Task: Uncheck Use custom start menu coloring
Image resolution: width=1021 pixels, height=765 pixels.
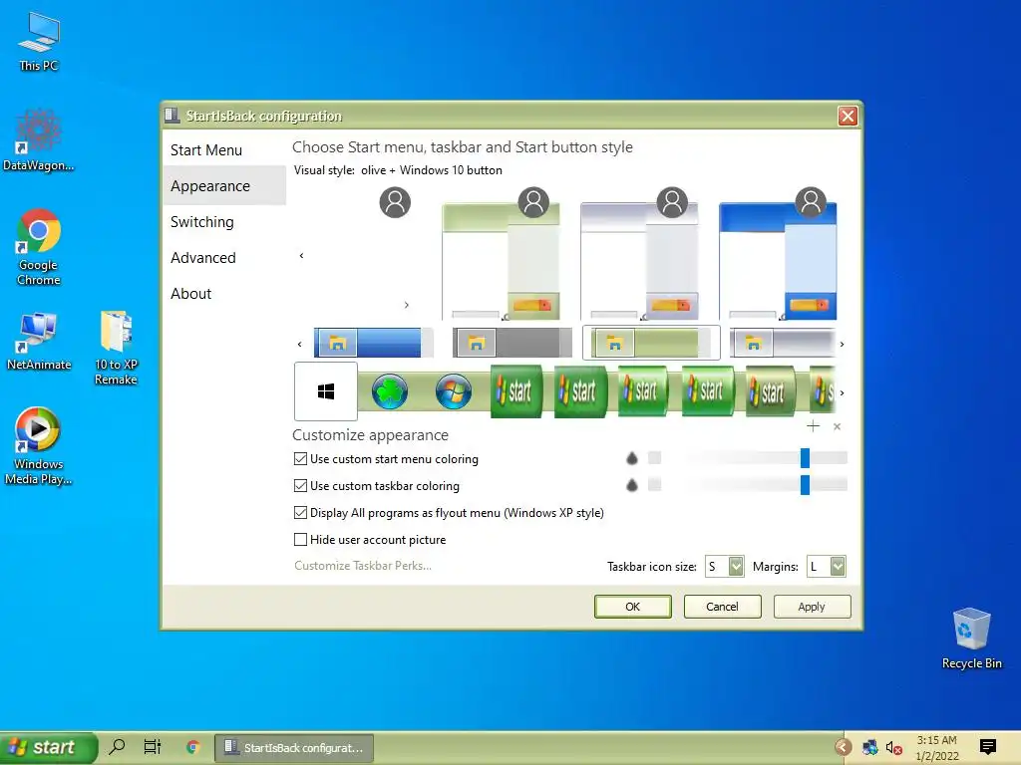Action: click(300, 458)
